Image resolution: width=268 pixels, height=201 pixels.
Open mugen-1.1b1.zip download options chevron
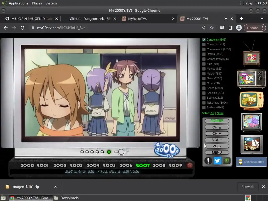56,187
